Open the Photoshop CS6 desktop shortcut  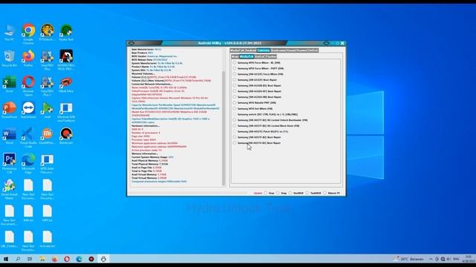point(10,163)
